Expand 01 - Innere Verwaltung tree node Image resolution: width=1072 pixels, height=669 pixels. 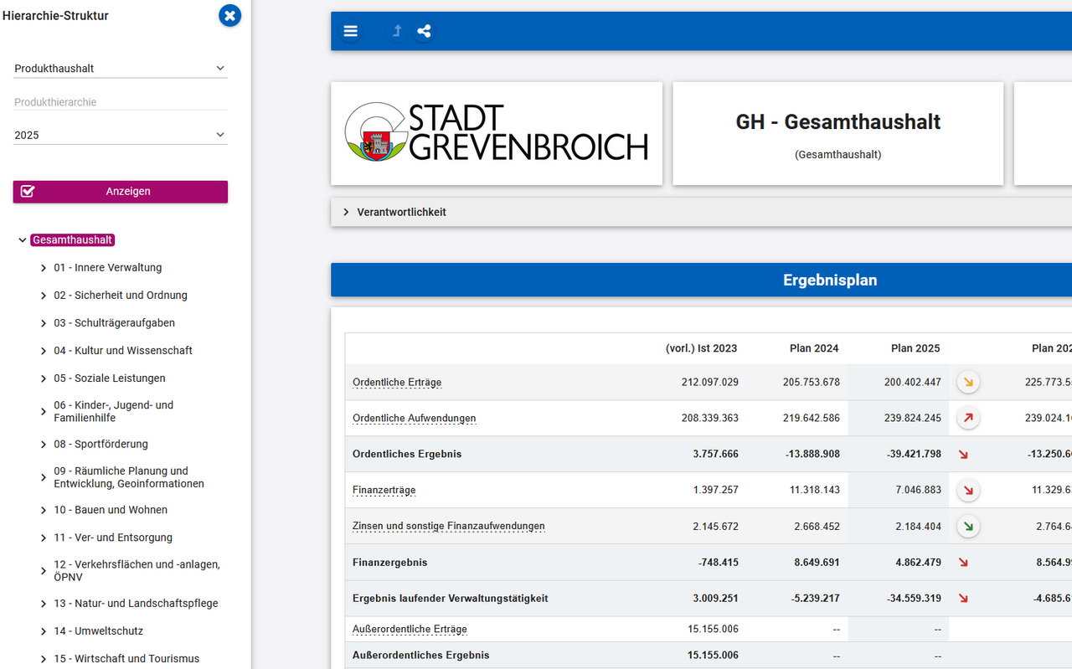44,268
